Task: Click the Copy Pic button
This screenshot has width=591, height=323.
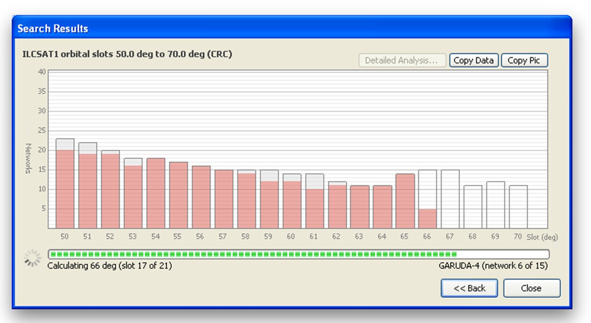Action: point(524,61)
